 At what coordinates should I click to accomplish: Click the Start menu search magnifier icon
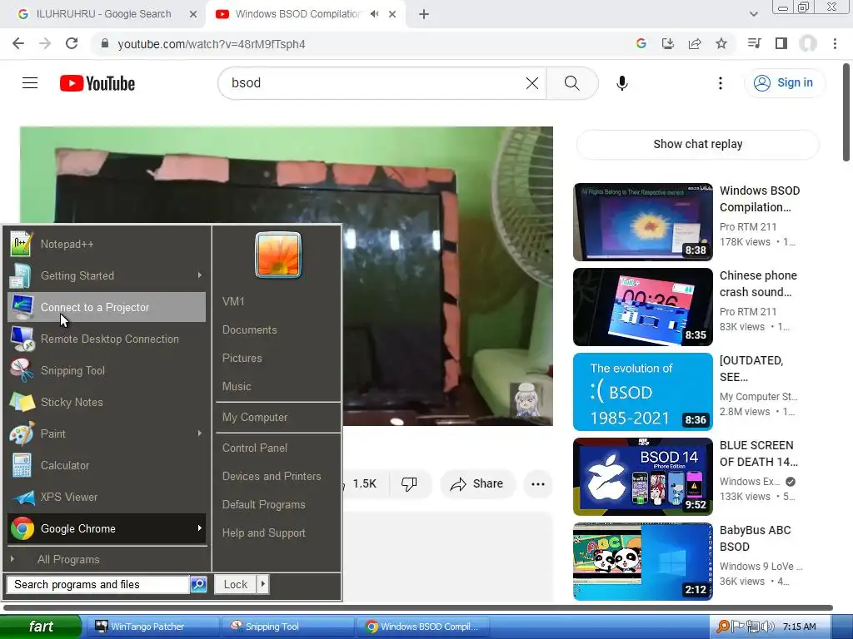tap(198, 584)
